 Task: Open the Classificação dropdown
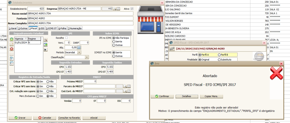(x=87, y=57)
